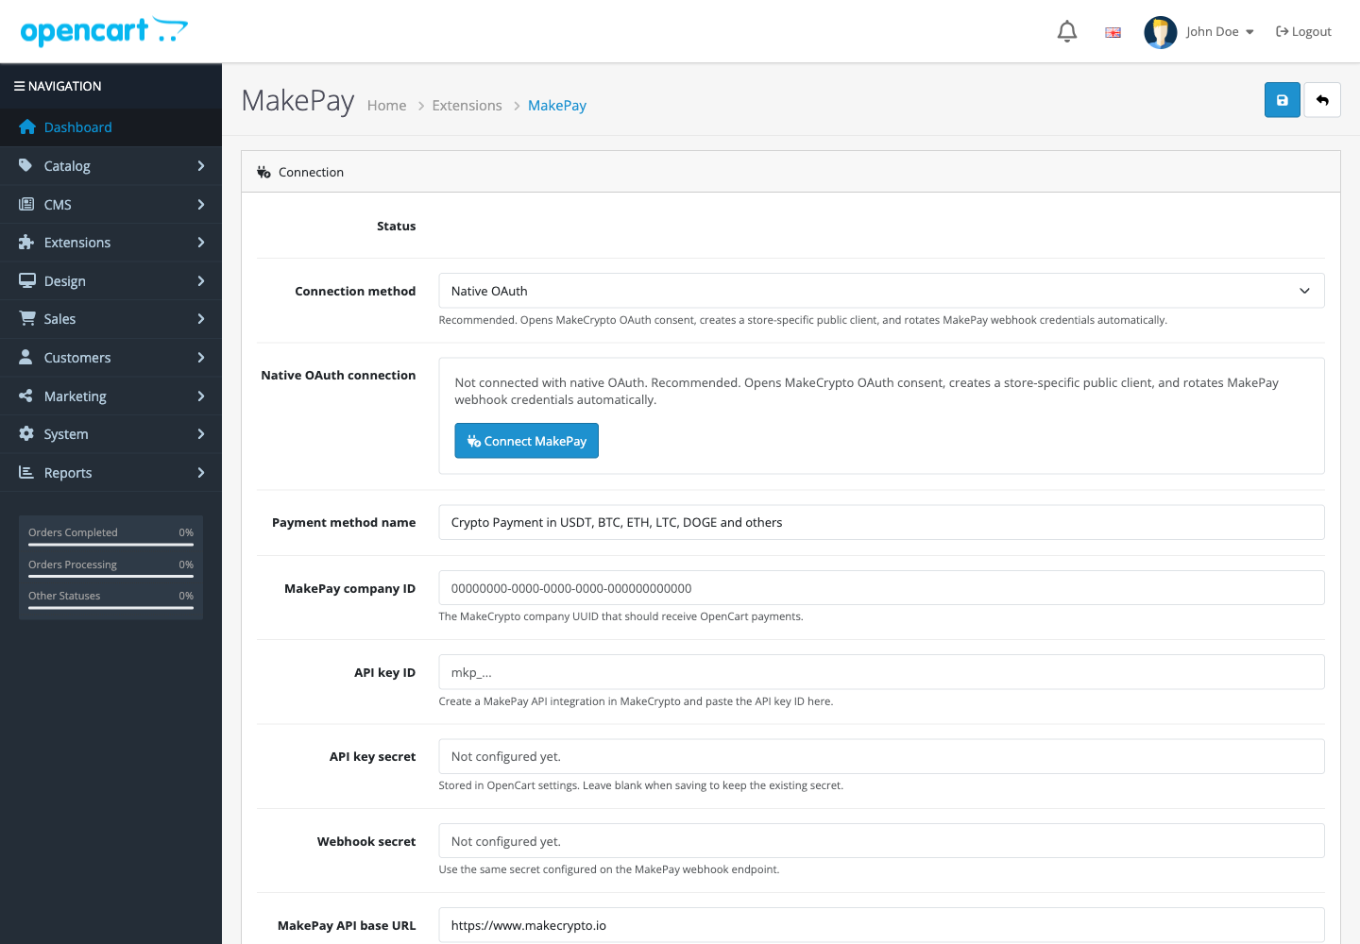Click the MakePay API base URL field

[881, 925]
